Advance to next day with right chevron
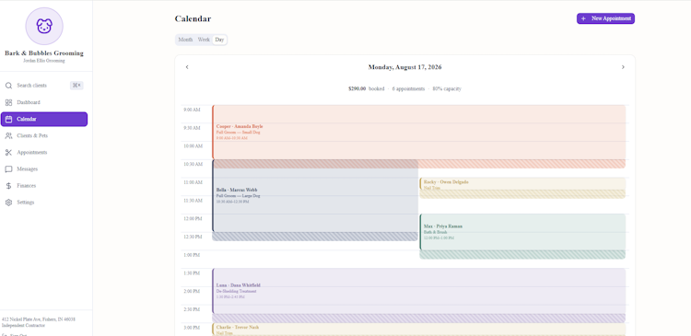The image size is (691, 336). click(x=623, y=67)
